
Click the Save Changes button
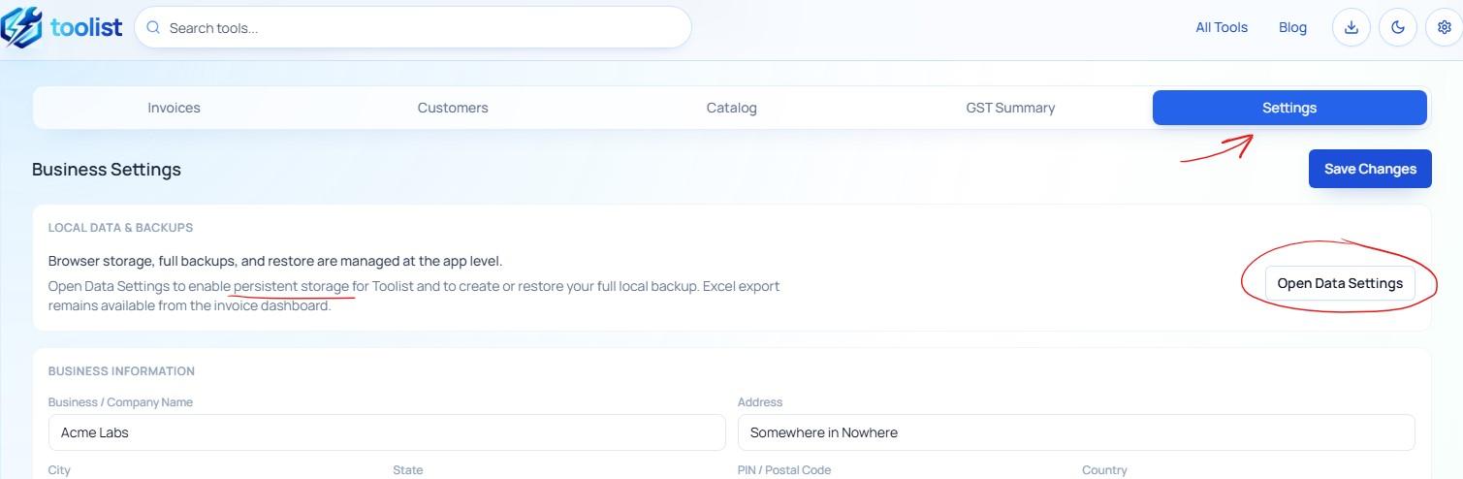(1370, 169)
